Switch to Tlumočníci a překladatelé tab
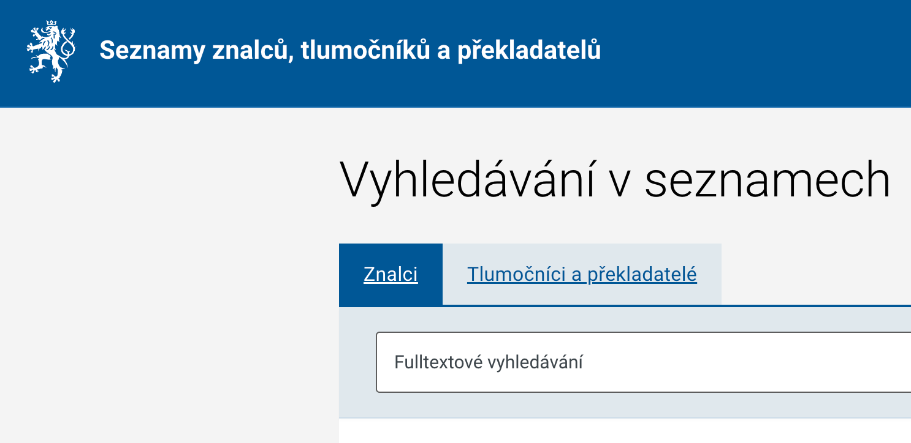Screen dimensions: 911x443 (582, 274)
